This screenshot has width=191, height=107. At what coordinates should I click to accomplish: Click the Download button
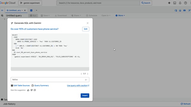[x=61, y=15]
